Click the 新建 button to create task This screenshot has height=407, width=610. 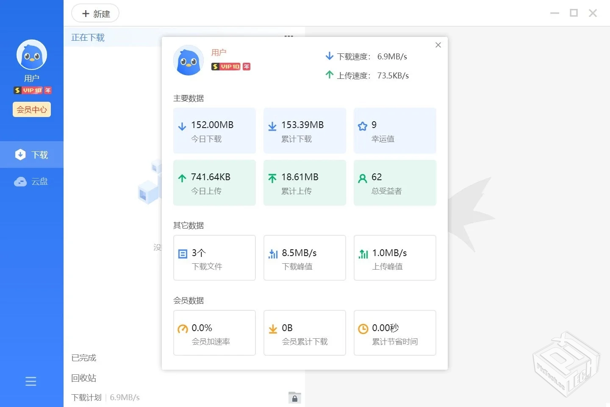[x=95, y=13]
